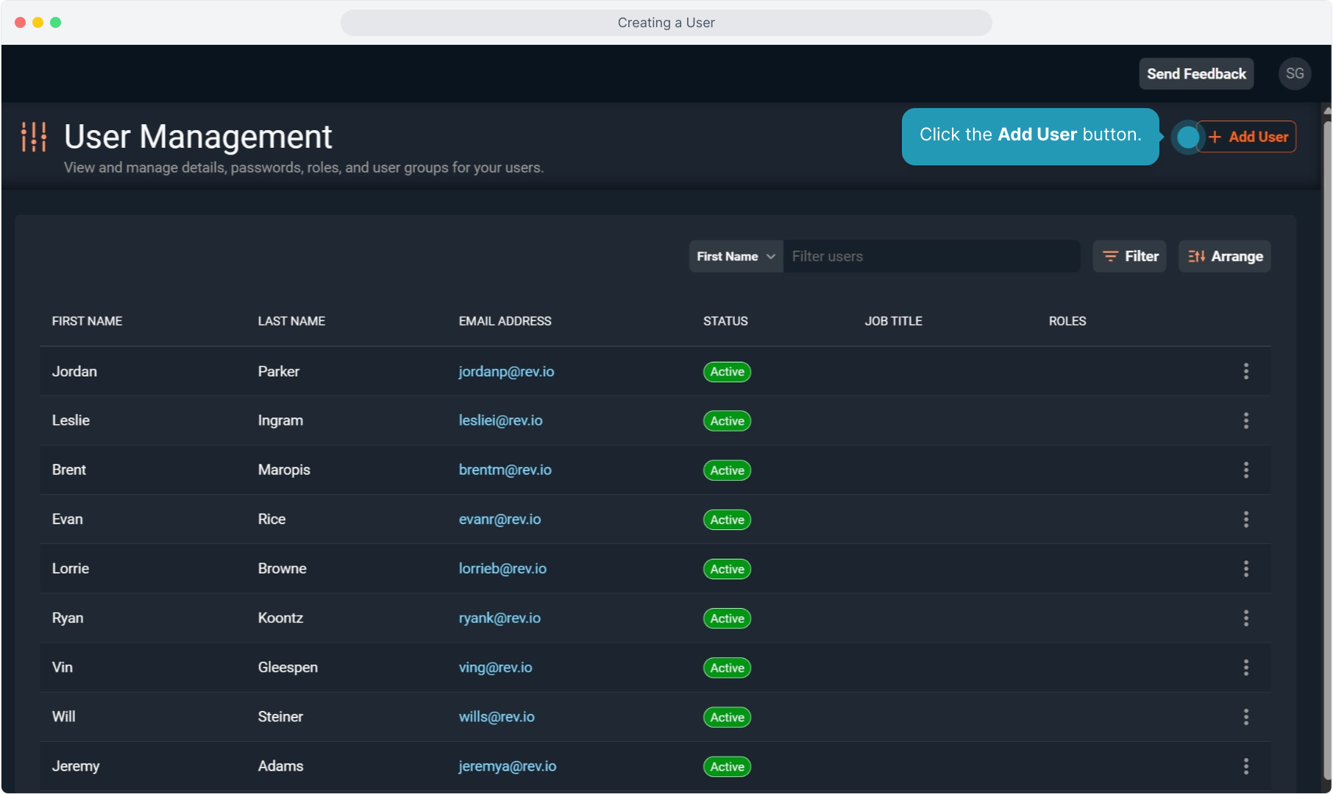Viewport: 1333px width, 794px height.
Task: Open the kebab menu for Jordan Parker
Action: [x=1245, y=371]
